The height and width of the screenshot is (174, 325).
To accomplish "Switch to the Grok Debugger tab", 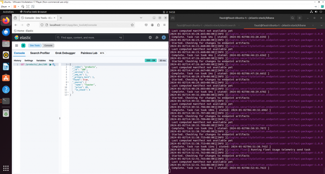I will (x=65, y=53).
